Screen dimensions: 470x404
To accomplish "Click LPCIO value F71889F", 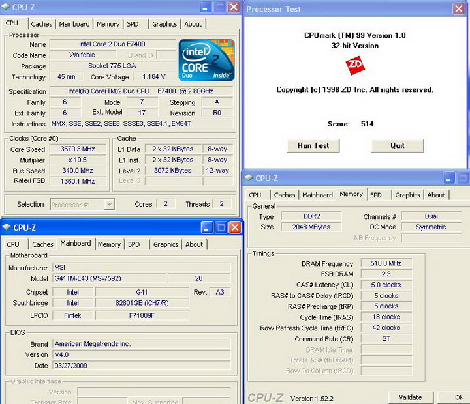I will [x=142, y=315].
